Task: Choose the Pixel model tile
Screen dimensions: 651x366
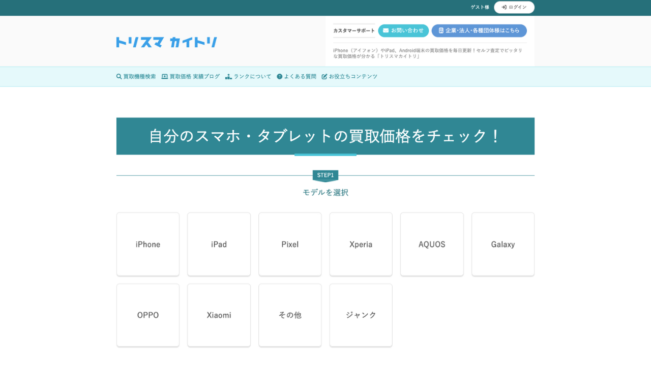Action: coord(290,245)
